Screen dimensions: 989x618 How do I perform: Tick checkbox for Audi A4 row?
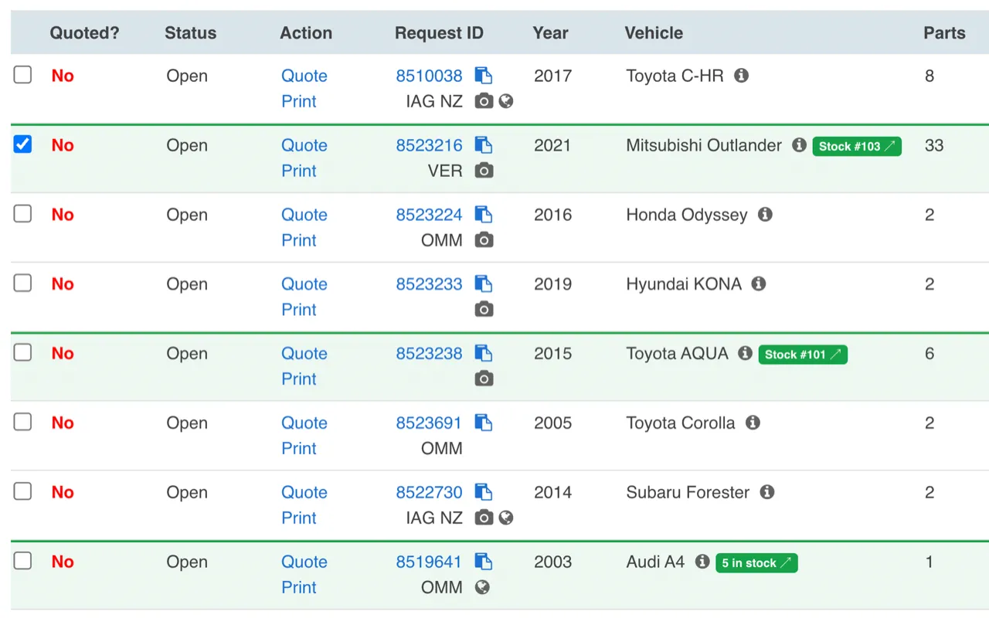(x=23, y=561)
